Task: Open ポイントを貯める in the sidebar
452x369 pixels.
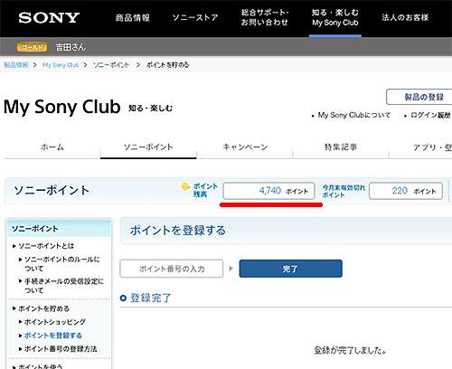Action: [x=43, y=308]
